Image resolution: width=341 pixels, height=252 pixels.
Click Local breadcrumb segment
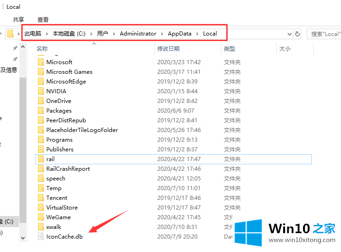(x=210, y=34)
